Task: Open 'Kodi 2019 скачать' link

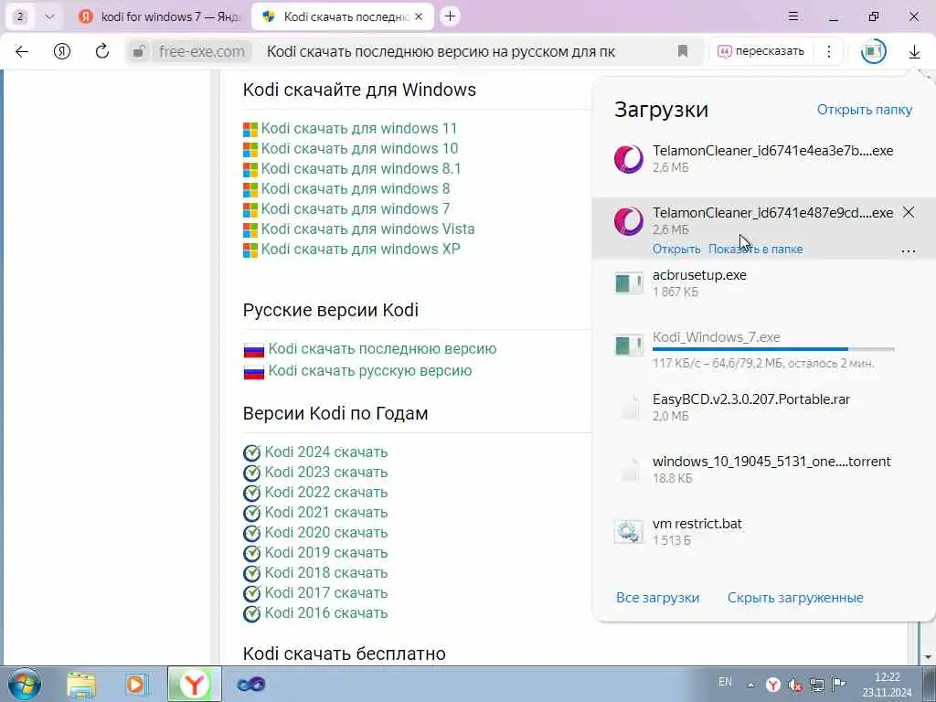Action: (x=326, y=553)
